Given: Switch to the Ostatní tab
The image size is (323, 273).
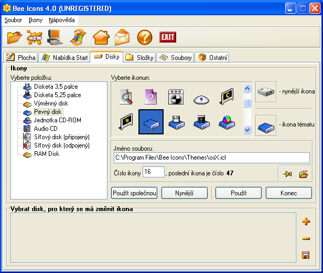Looking at the screenshot, I should 212,57.
